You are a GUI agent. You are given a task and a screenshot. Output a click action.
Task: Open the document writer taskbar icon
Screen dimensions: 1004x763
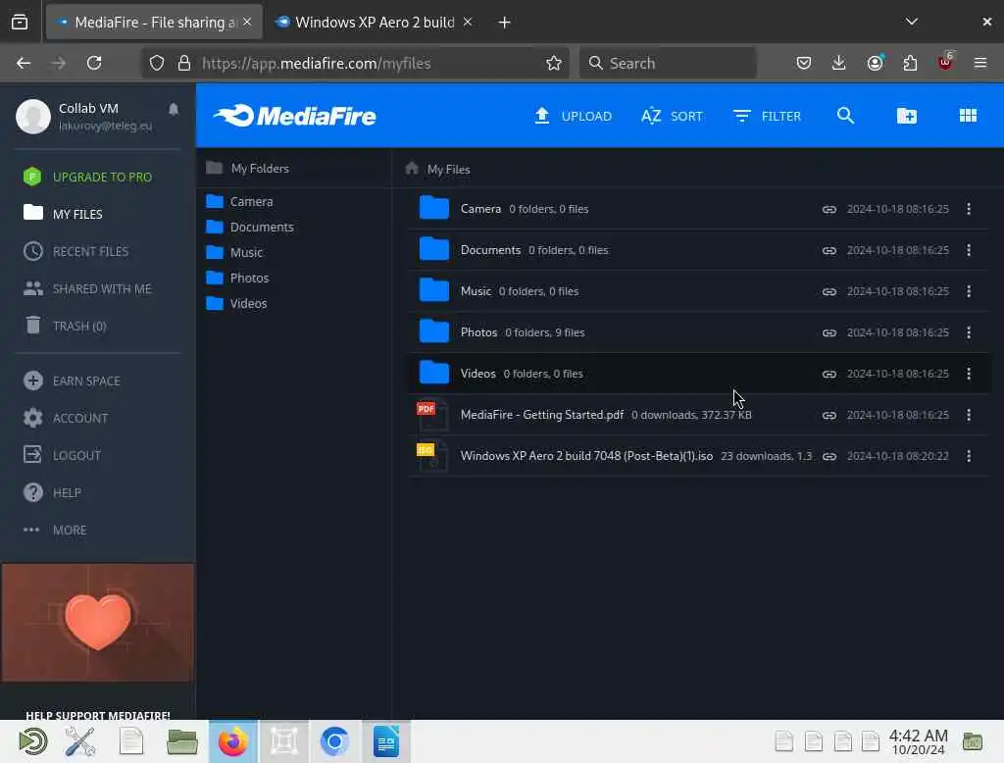pyautogui.click(x=386, y=741)
